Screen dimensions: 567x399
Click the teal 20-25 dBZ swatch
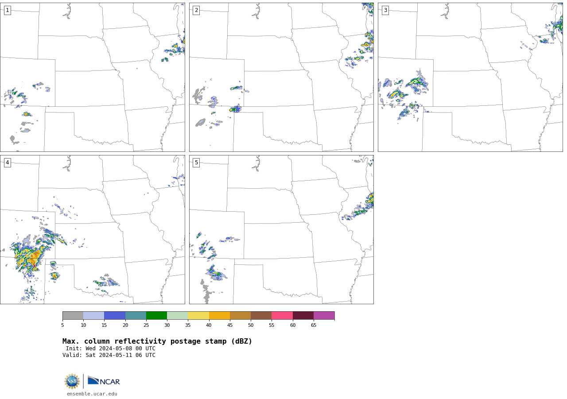136,316
